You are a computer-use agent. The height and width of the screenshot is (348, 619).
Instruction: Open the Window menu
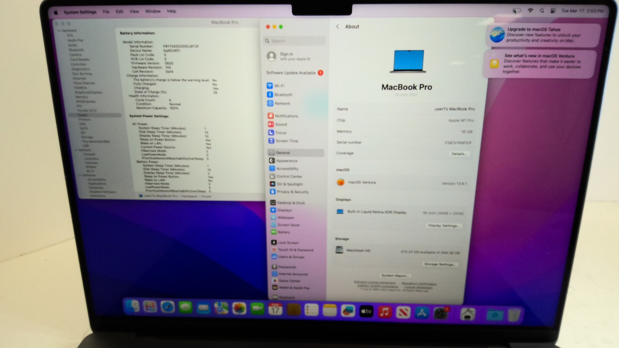(153, 11)
